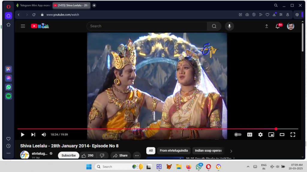Open File Explorer from the taskbar

(179, 167)
